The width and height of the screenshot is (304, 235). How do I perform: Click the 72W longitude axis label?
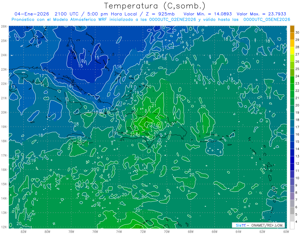point(143,231)
